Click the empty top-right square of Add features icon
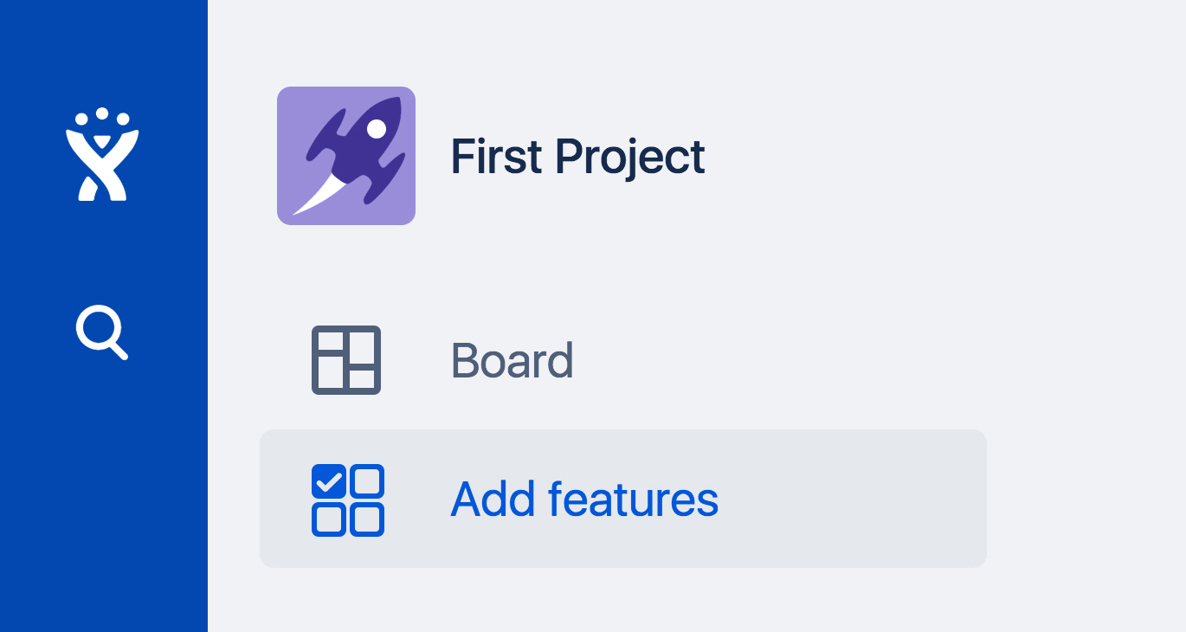The height and width of the screenshot is (632, 1186). [367, 481]
